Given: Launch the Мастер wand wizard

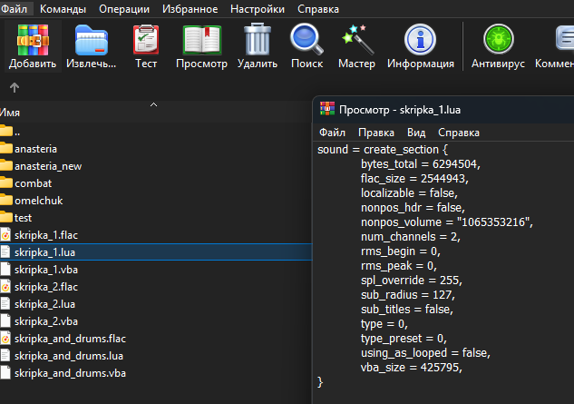Looking at the screenshot, I should 357,39.
